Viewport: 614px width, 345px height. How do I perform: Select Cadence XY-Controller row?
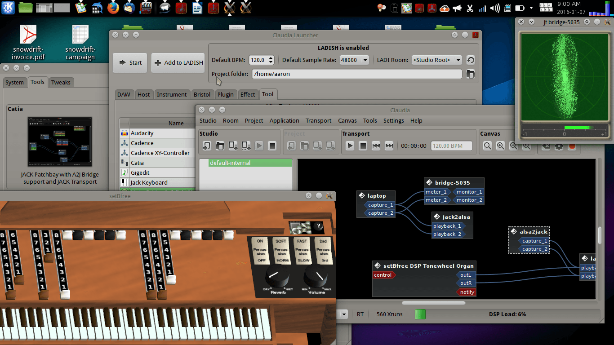coord(158,153)
